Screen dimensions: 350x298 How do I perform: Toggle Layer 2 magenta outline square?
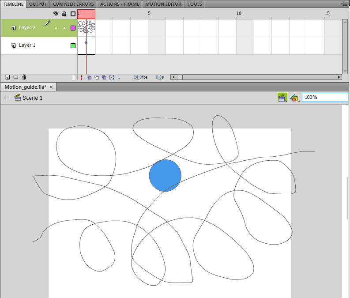tap(73, 28)
